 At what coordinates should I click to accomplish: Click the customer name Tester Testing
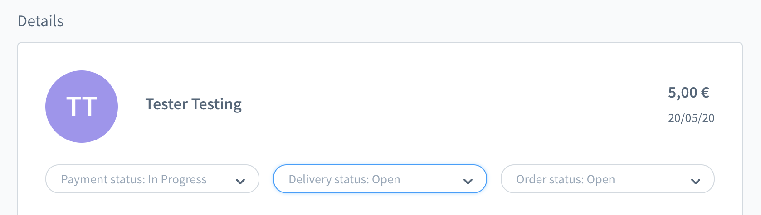194,104
